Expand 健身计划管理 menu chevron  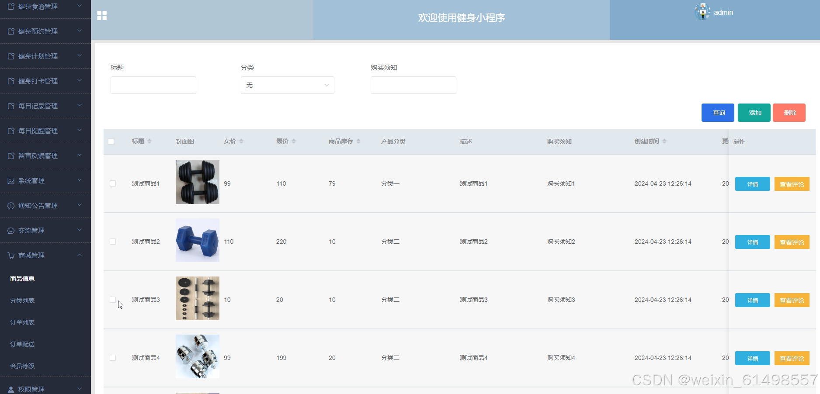click(x=80, y=55)
